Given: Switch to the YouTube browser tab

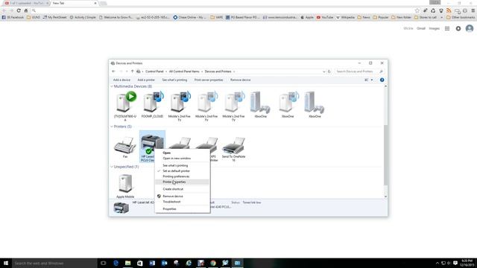Looking at the screenshot, I should tap(26, 3).
